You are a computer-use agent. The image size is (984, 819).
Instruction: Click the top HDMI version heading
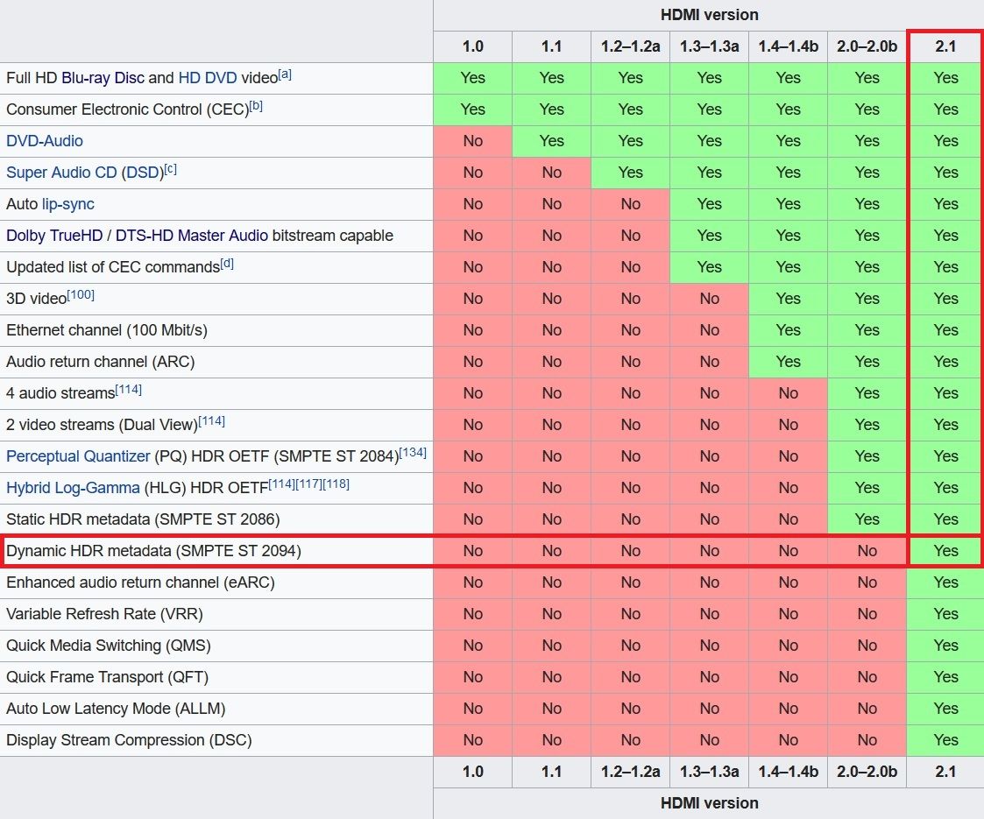click(709, 15)
